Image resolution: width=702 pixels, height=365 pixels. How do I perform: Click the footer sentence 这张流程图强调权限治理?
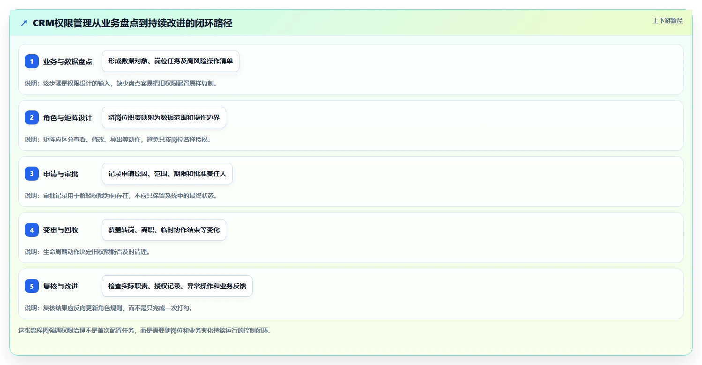[145, 330]
